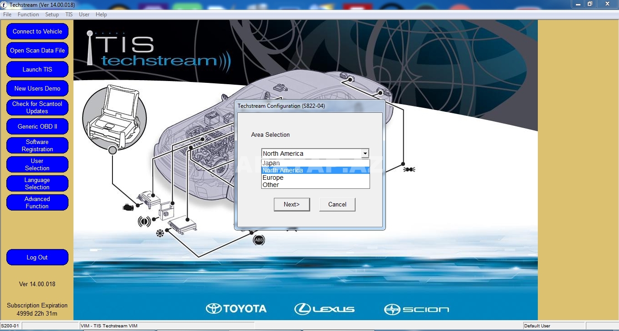Open the File menu
The image size is (619, 331).
pyautogui.click(x=7, y=14)
